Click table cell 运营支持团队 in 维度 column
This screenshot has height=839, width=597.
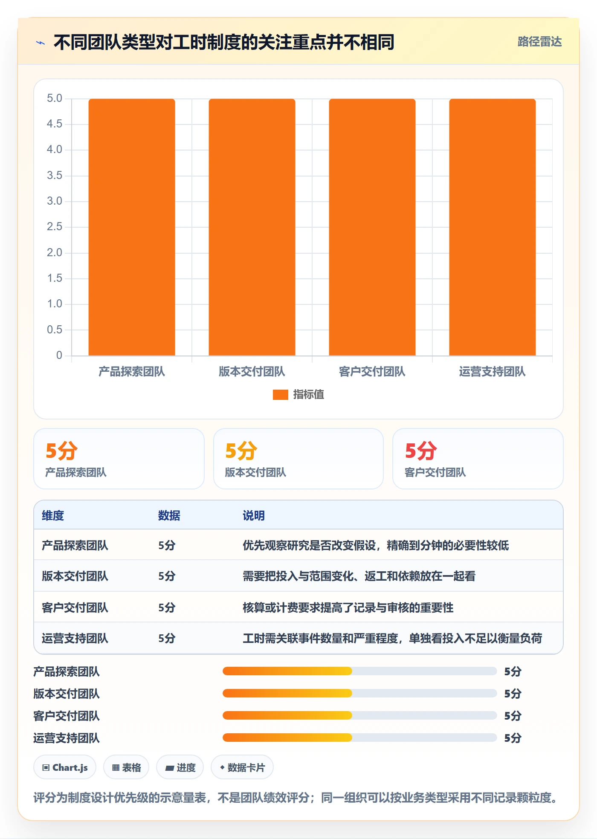point(75,638)
